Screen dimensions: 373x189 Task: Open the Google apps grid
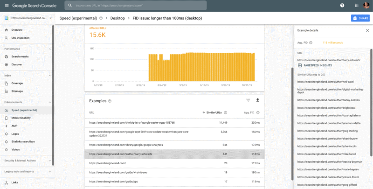click(357, 5)
